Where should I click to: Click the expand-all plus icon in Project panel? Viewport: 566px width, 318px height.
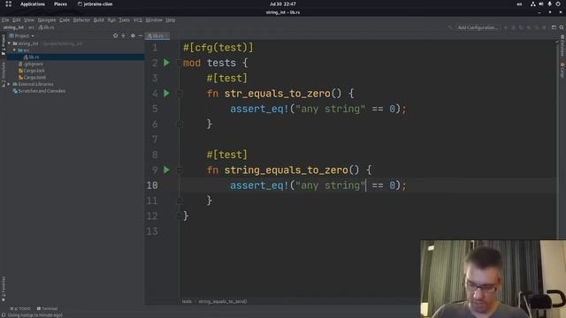point(124,35)
